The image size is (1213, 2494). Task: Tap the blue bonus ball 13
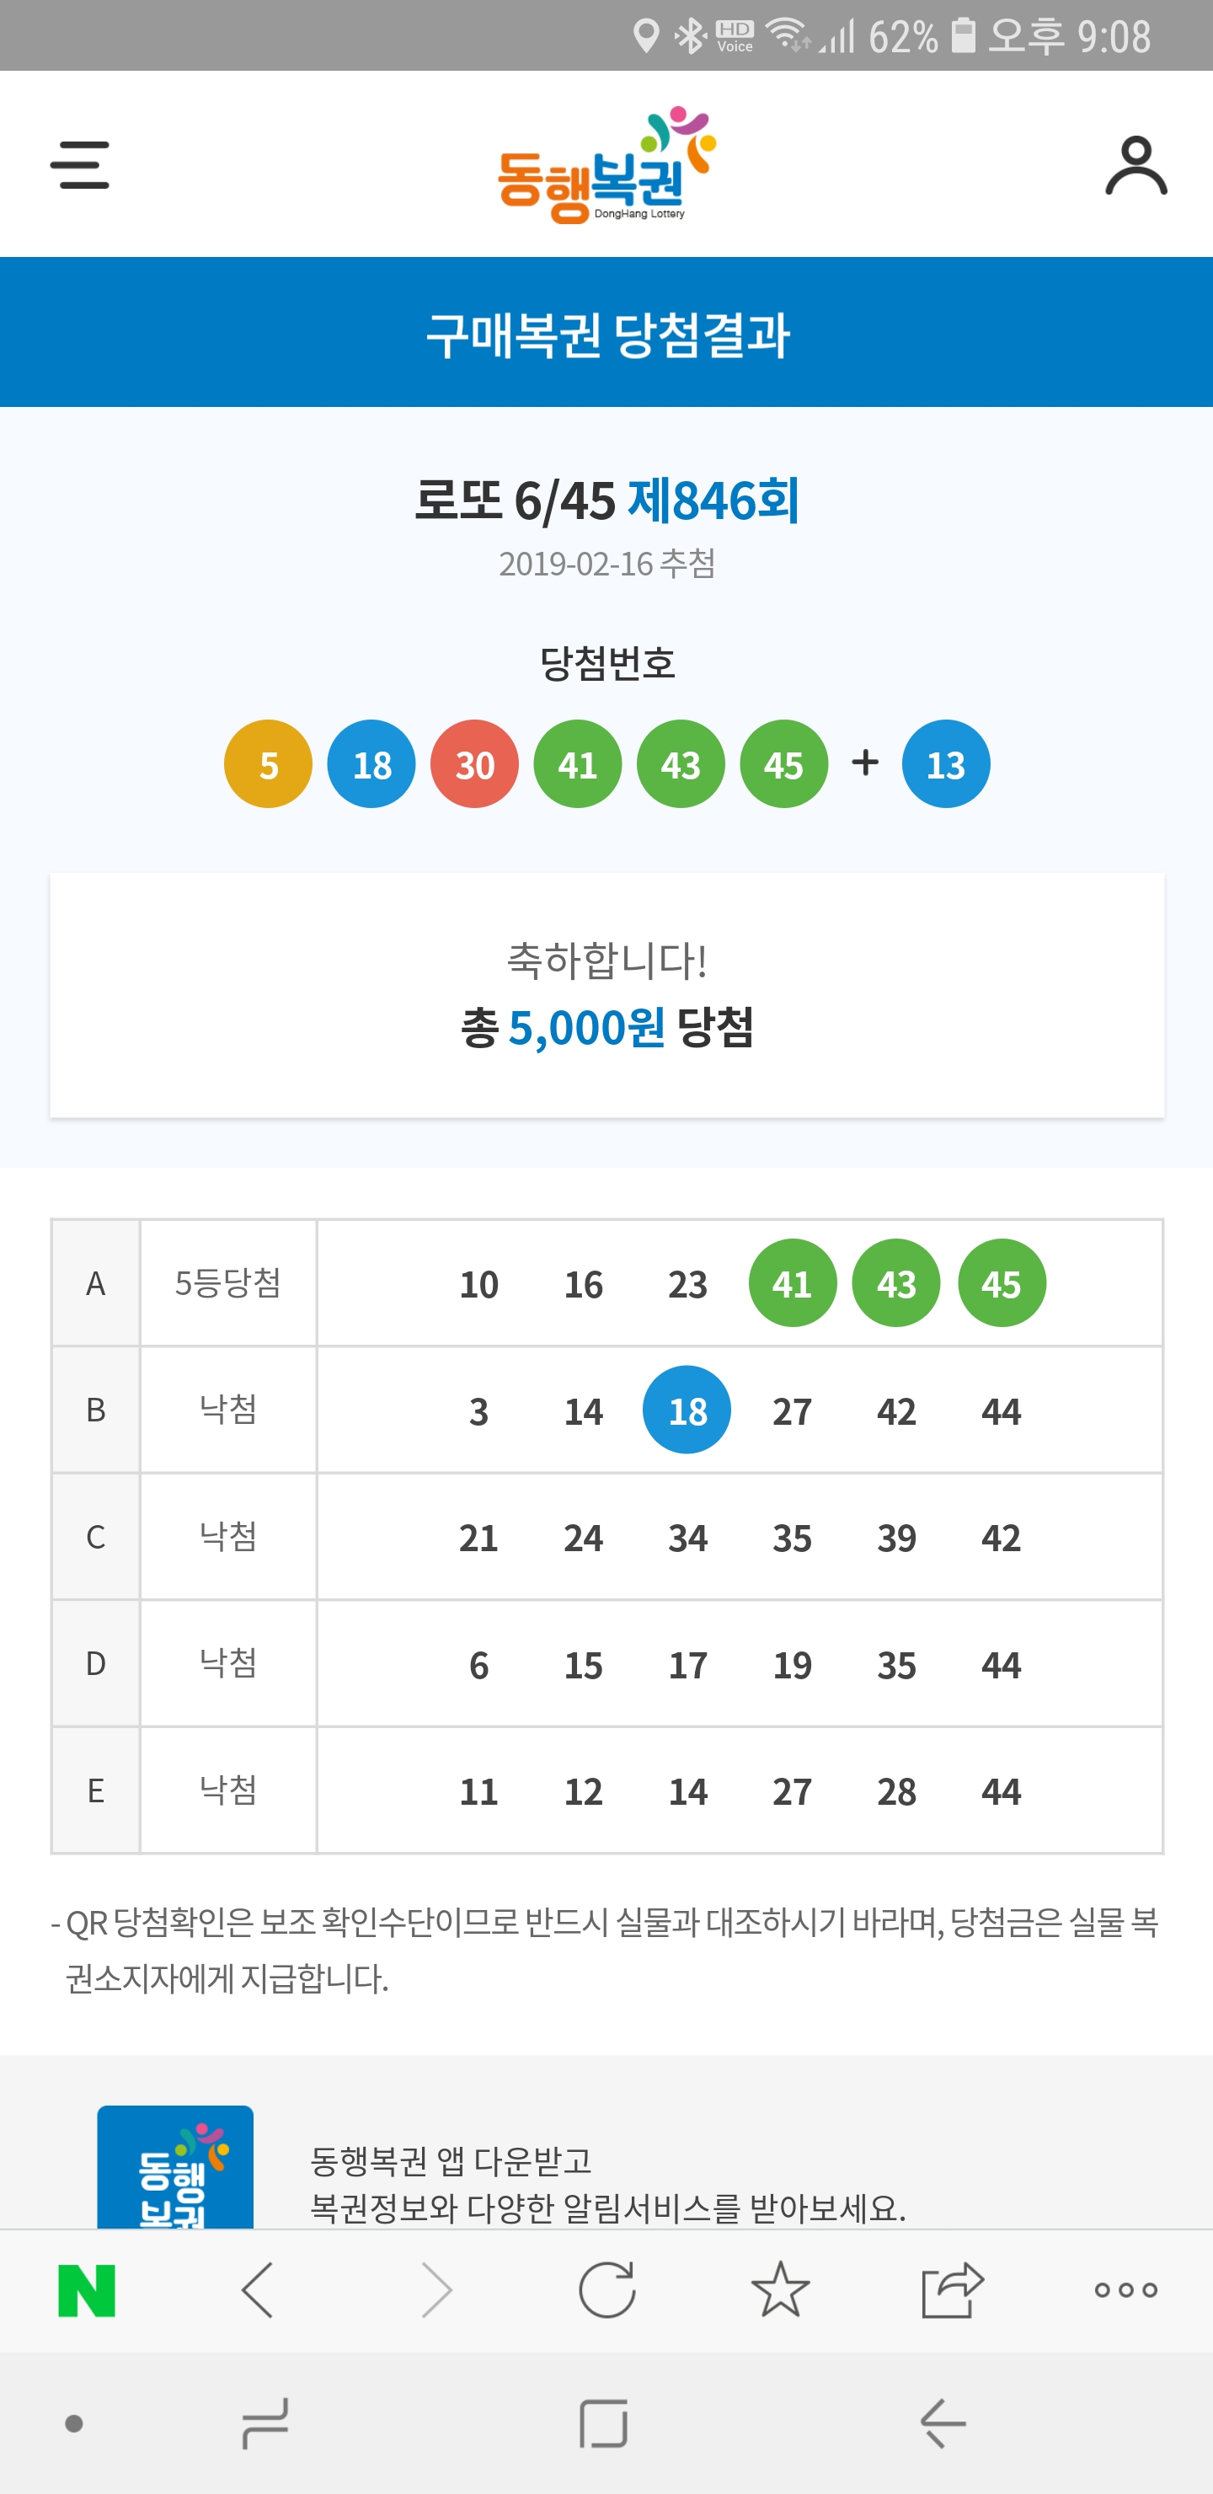946,764
